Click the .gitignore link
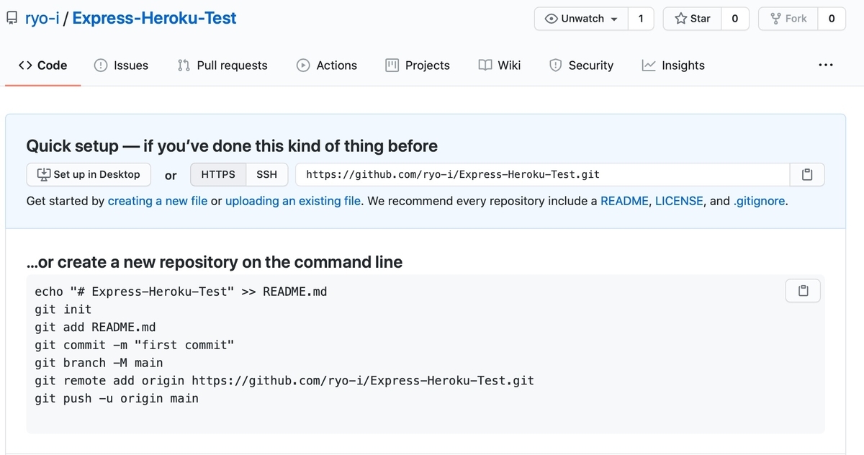 [x=759, y=201]
